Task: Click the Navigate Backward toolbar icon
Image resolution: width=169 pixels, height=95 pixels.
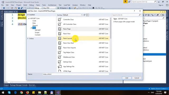Action: click(x=4, y=8)
